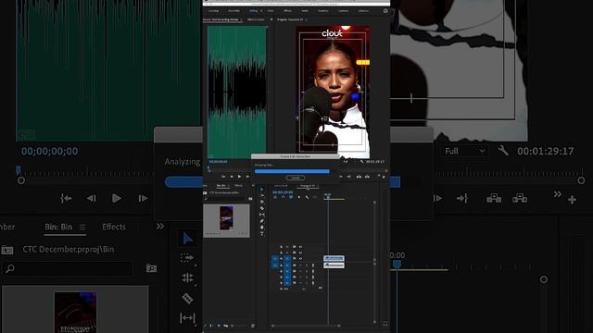
Task: Select the enlarged Razor tool
Action: pos(187,298)
